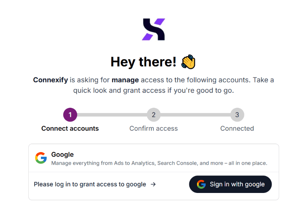Click the Google heading in the account card
Viewport: 306px width, 222px height.
point(62,154)
